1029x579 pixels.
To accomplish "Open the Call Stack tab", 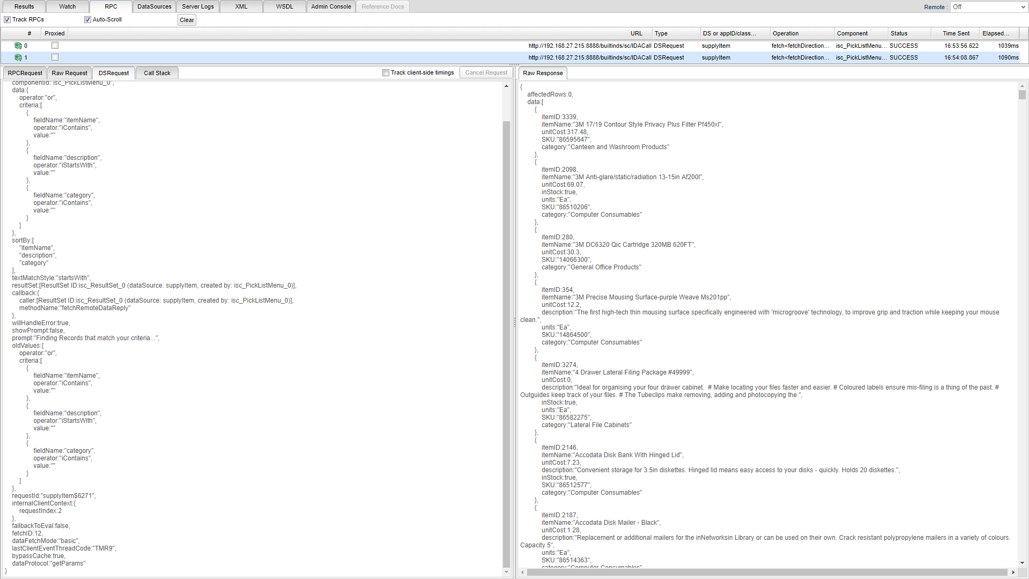I will (157, 73).
